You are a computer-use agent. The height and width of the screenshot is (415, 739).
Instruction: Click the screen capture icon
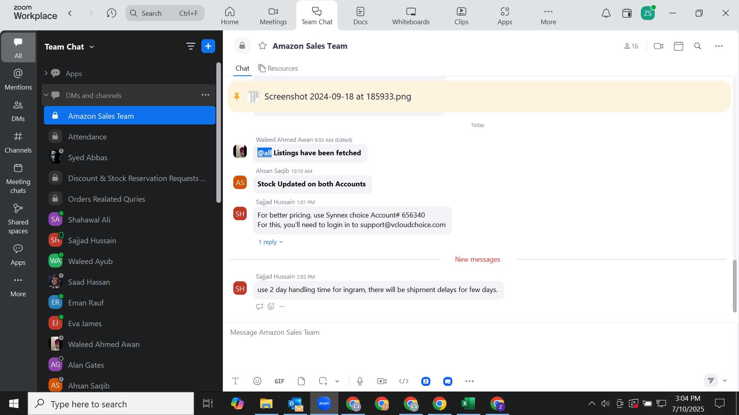[323, 381]
